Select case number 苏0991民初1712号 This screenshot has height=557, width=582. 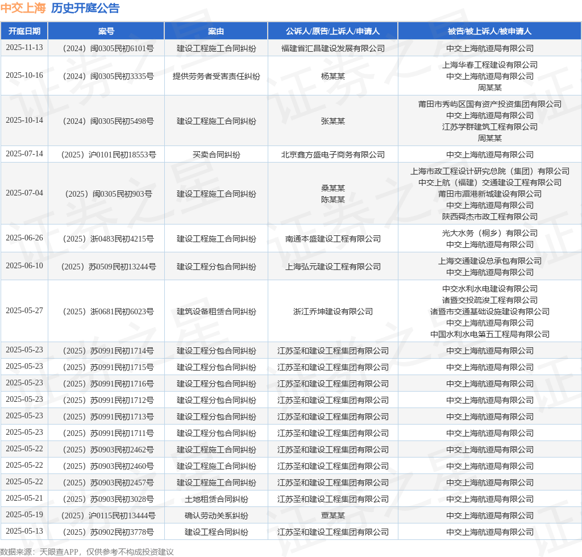pyautogui.click(x=122, y=400)
